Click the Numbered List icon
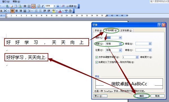169x102 pixels. click(x=36, y=11)
